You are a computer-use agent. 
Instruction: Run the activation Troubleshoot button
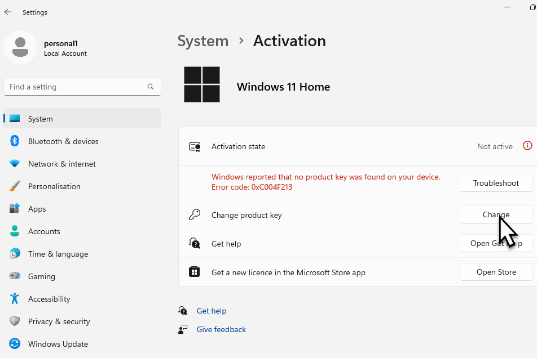[496, 183]
